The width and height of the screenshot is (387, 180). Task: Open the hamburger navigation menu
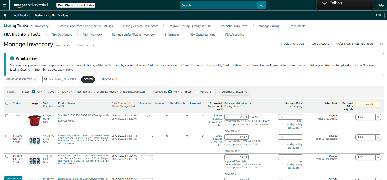tap(5, 5)
